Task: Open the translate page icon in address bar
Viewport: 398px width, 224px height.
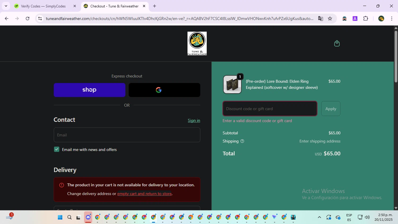Action: [321, 19]
